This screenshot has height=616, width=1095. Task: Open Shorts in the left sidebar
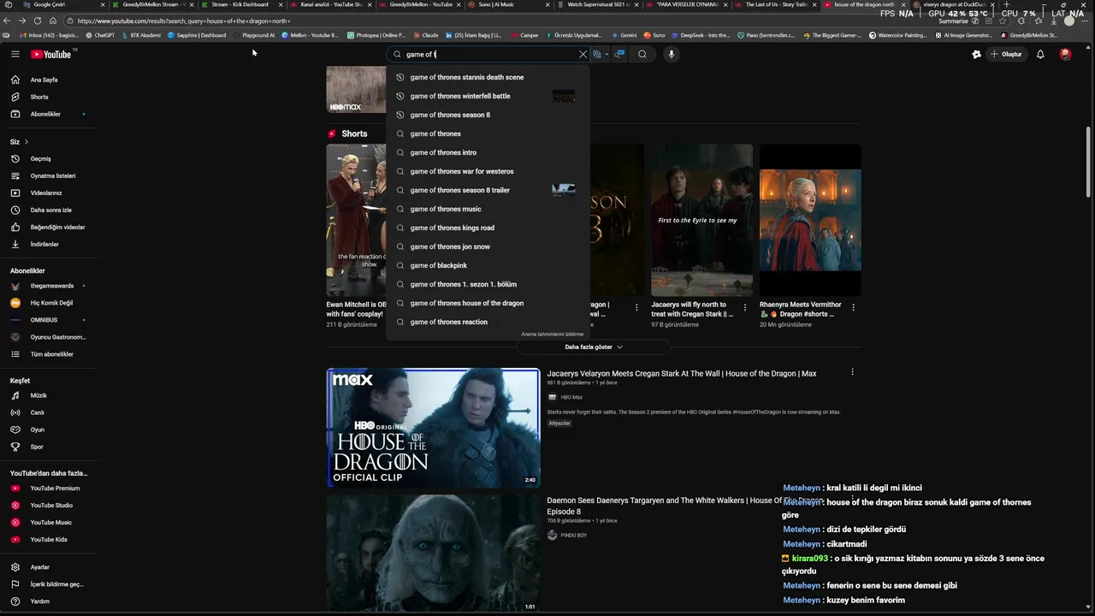39,97
